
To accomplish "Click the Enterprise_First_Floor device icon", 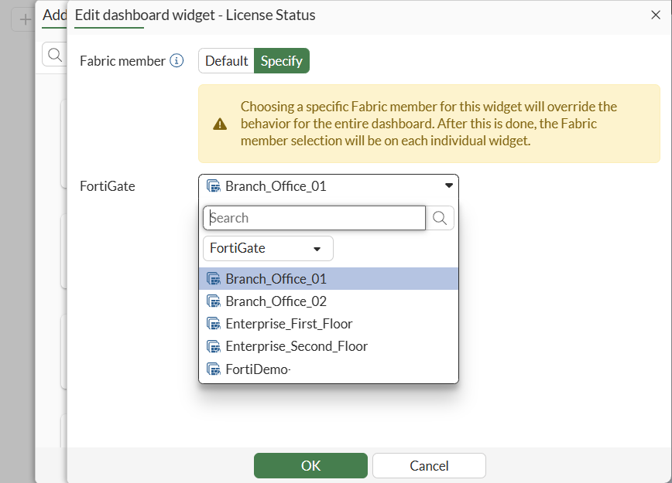I will (x=214, y=324).
